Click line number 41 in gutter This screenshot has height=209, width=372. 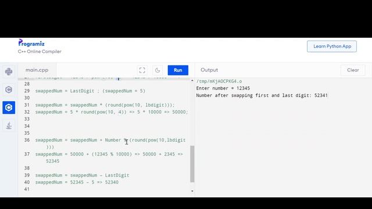[x=27, y=189]
